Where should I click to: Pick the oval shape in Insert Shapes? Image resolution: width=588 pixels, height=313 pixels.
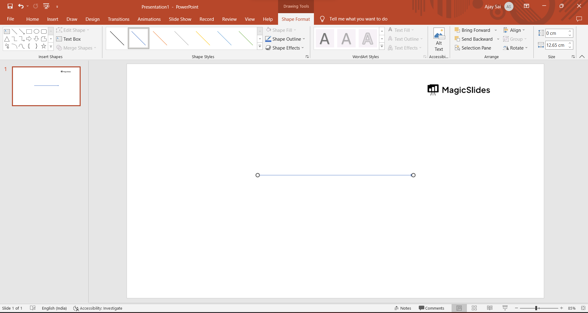(36, 31)
